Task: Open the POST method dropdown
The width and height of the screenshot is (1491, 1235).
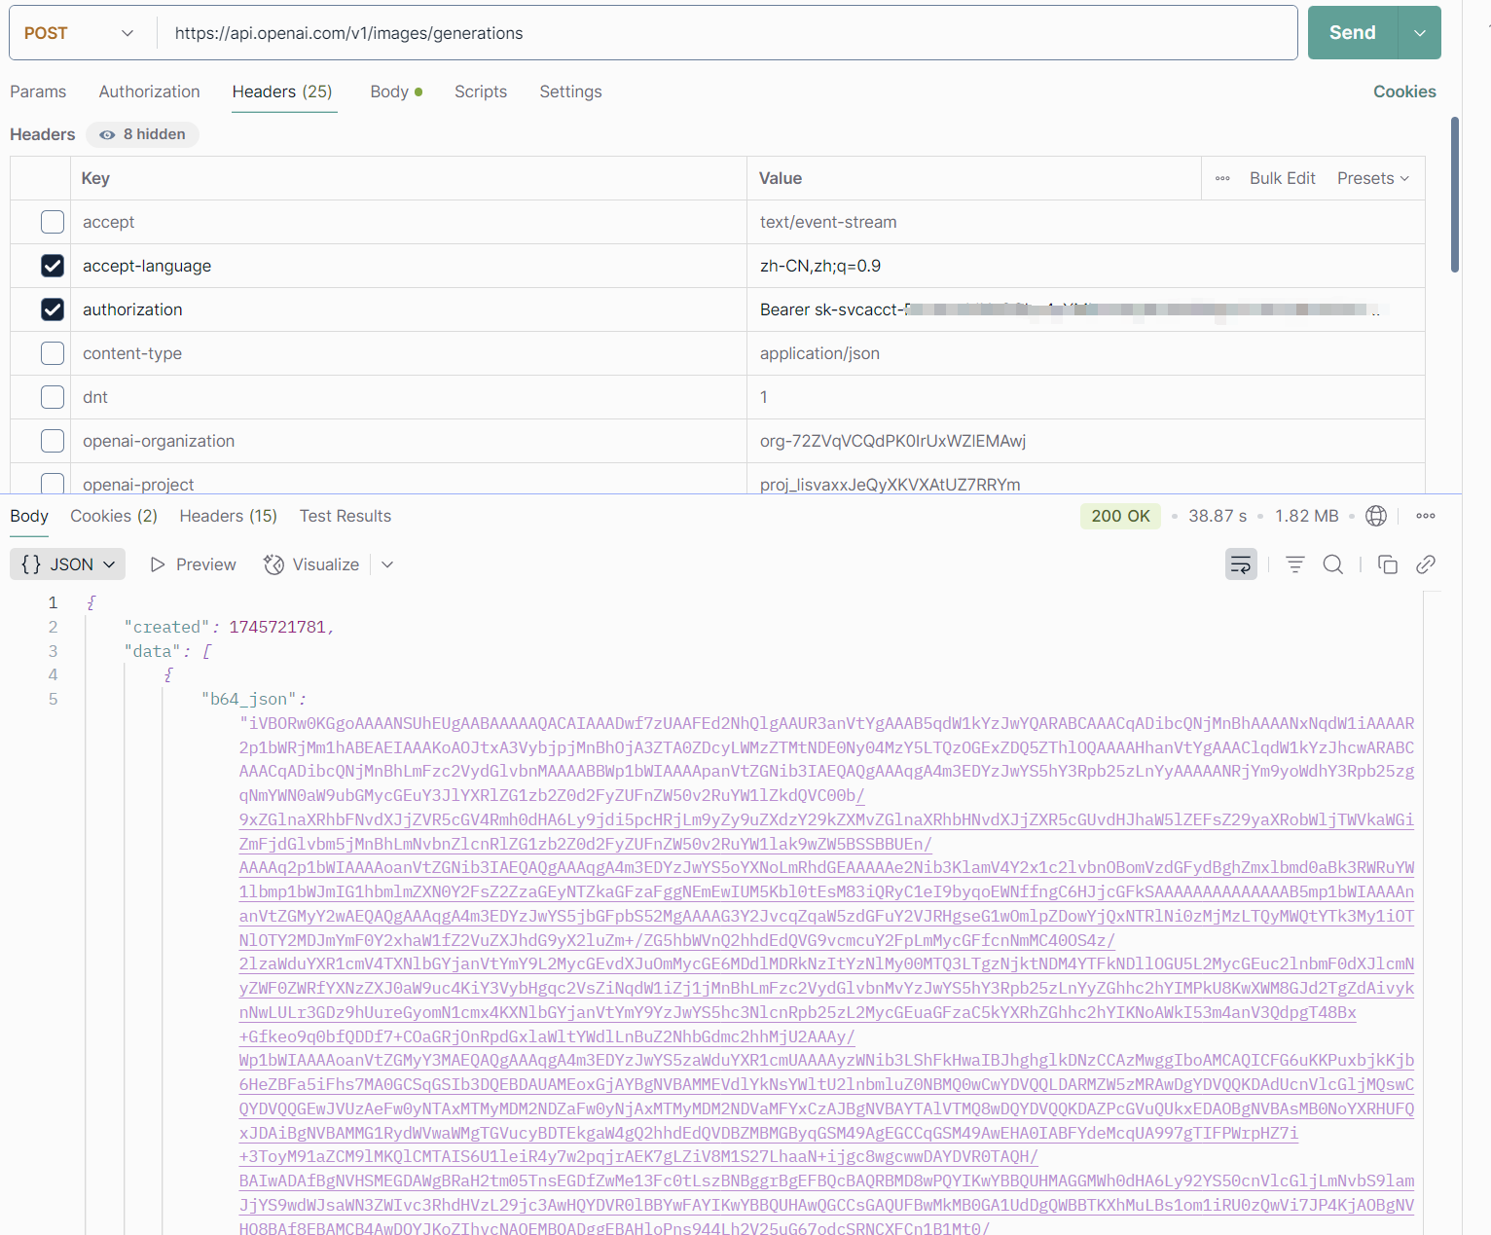Action: coord(80,33)
